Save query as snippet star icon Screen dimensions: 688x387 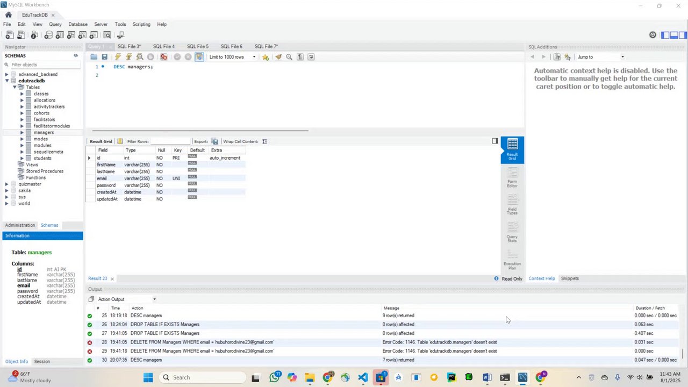(266, 57)
